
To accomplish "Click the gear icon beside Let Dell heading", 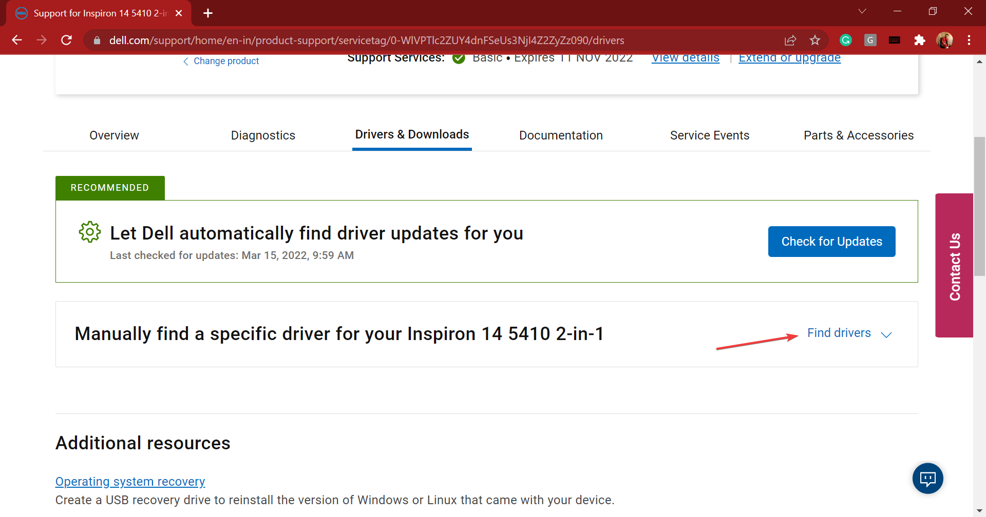I will (90, 232).
